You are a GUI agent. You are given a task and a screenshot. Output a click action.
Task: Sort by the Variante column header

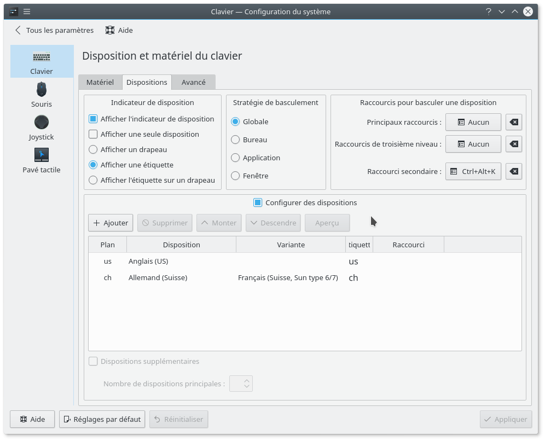coord(291,245)
